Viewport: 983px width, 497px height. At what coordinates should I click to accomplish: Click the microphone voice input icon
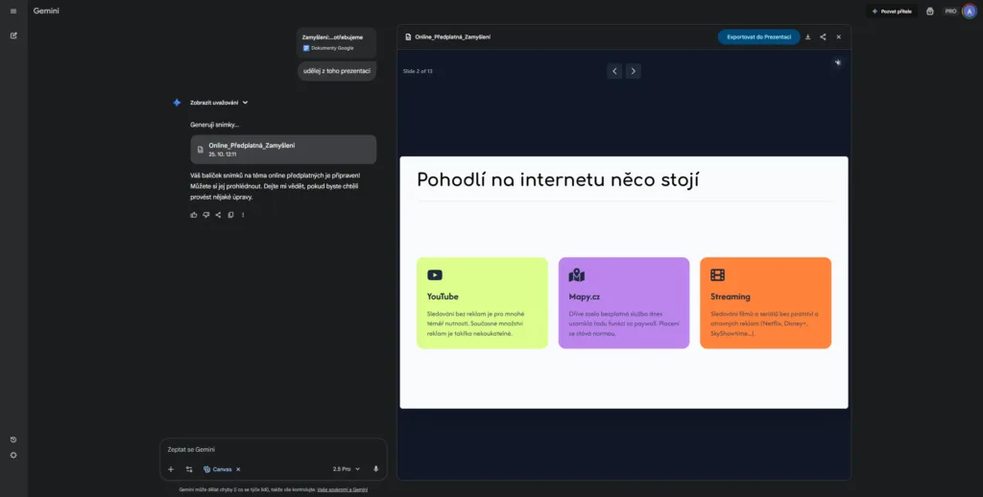click(375, 469)
